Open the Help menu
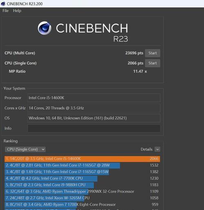 point(17,11)
